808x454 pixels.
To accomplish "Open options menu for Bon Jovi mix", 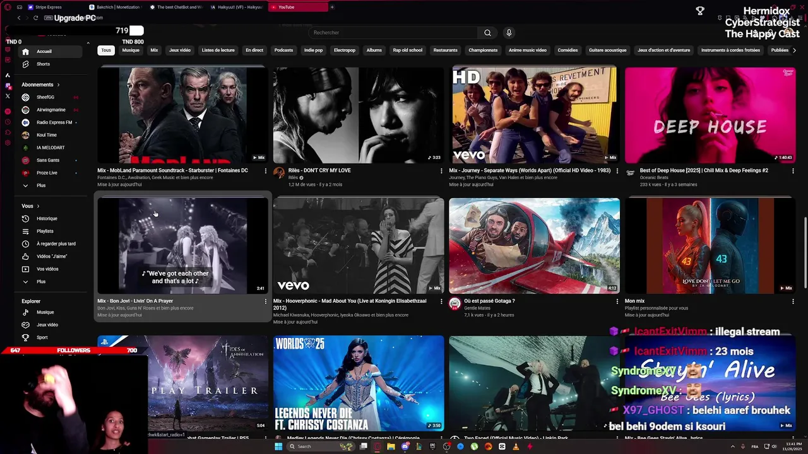I will click(265, 301).
